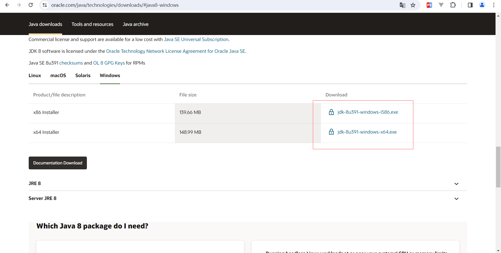Open the user profile avatar icon
This screenshot has width=501, height=253.
click(x=482, y=5)
